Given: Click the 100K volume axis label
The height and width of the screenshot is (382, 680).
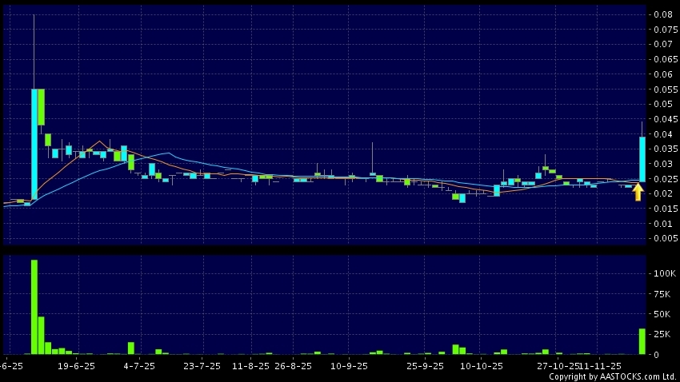Looking at the screenshot, I should point(664,273).
